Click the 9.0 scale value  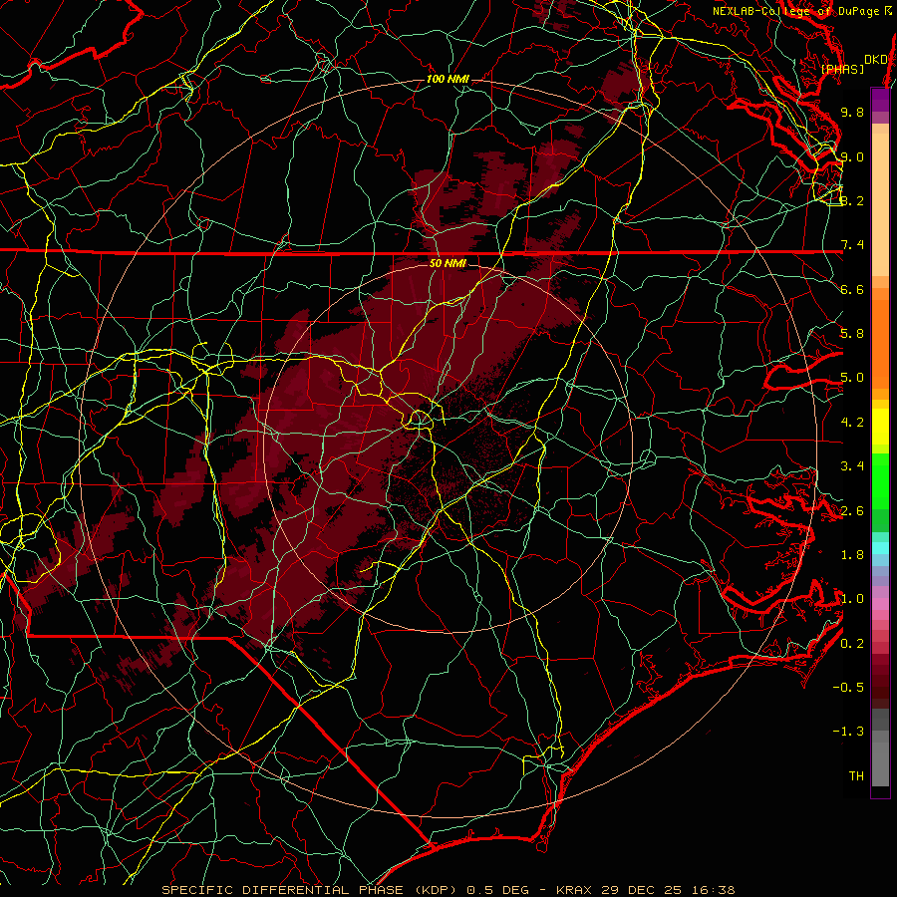click(x=852, y=156)
